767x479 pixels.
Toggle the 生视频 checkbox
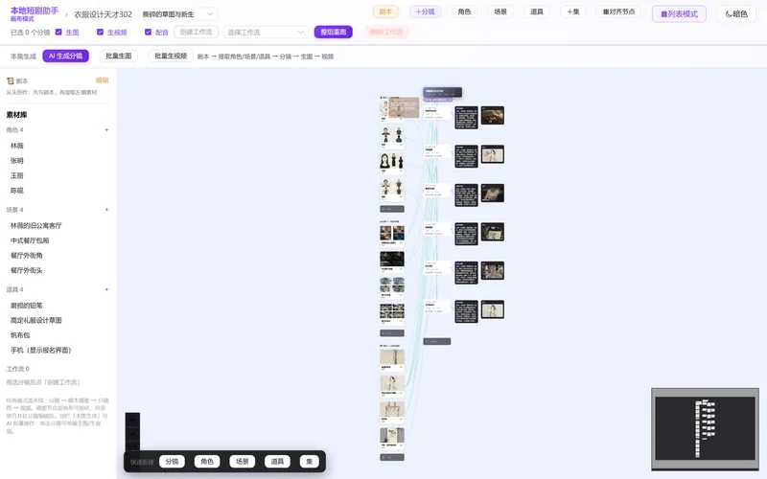click(100, 33)
